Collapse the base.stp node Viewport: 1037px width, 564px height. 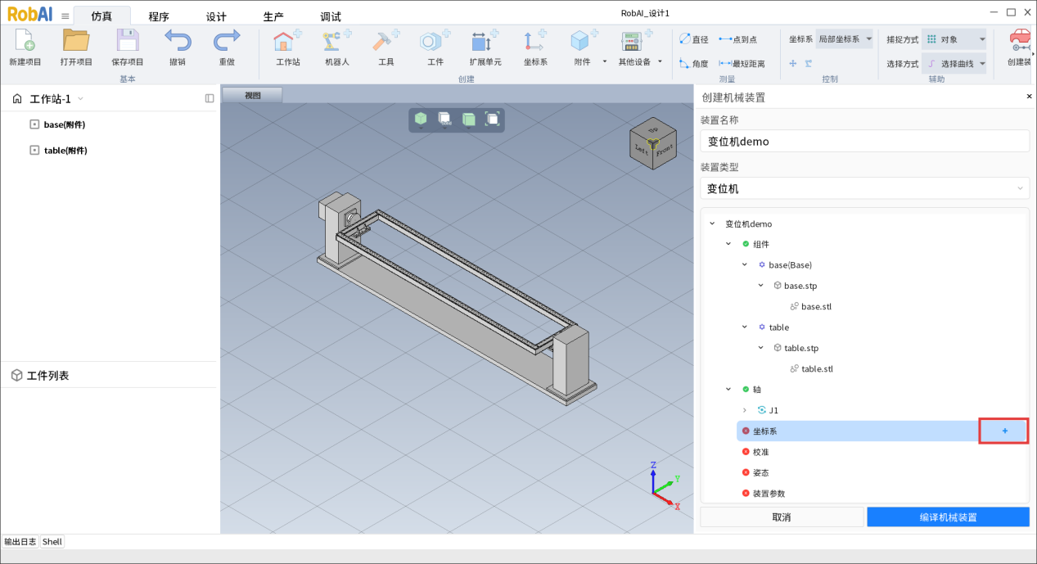tap(760, 286)
